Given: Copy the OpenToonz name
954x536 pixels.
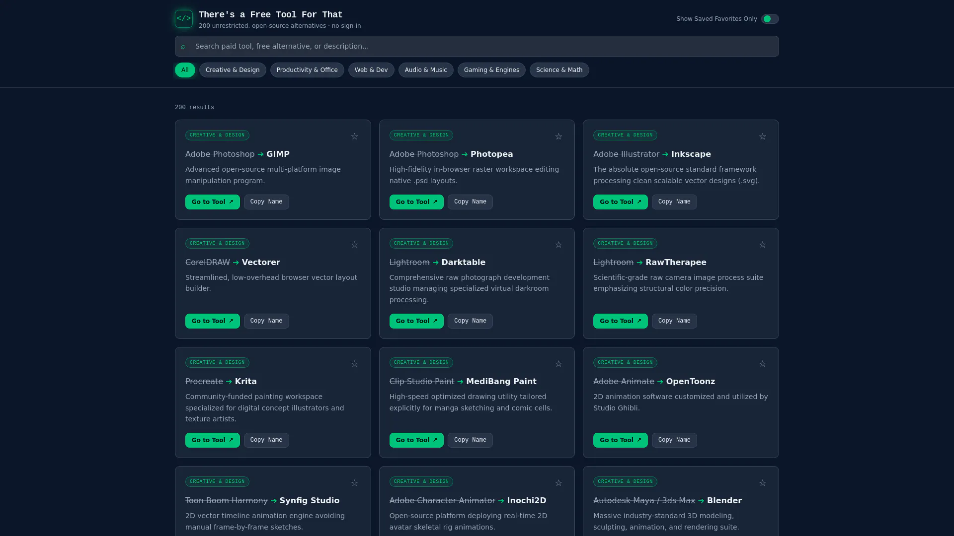Looking at the screenshot, I should click(x=674, y=440).
